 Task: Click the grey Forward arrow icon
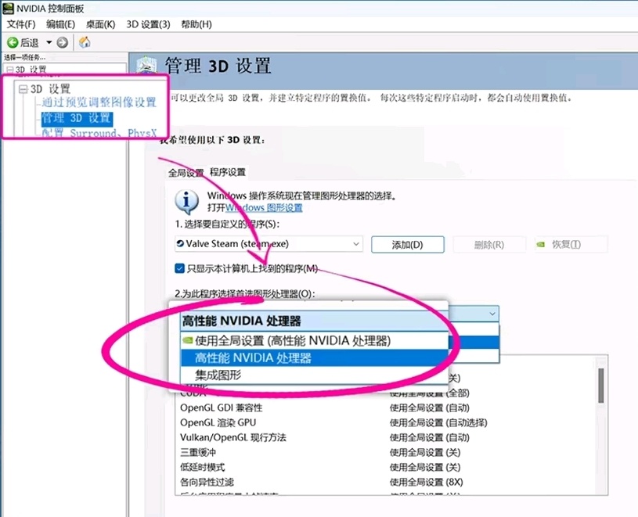pyautogui.click(x=63, y=42)
